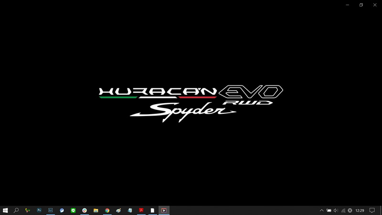Image resolution: width=382 pixels, height=215 pixels.
Task: Open the green-yellow app next to search
Action: click(x=28, y=210)
